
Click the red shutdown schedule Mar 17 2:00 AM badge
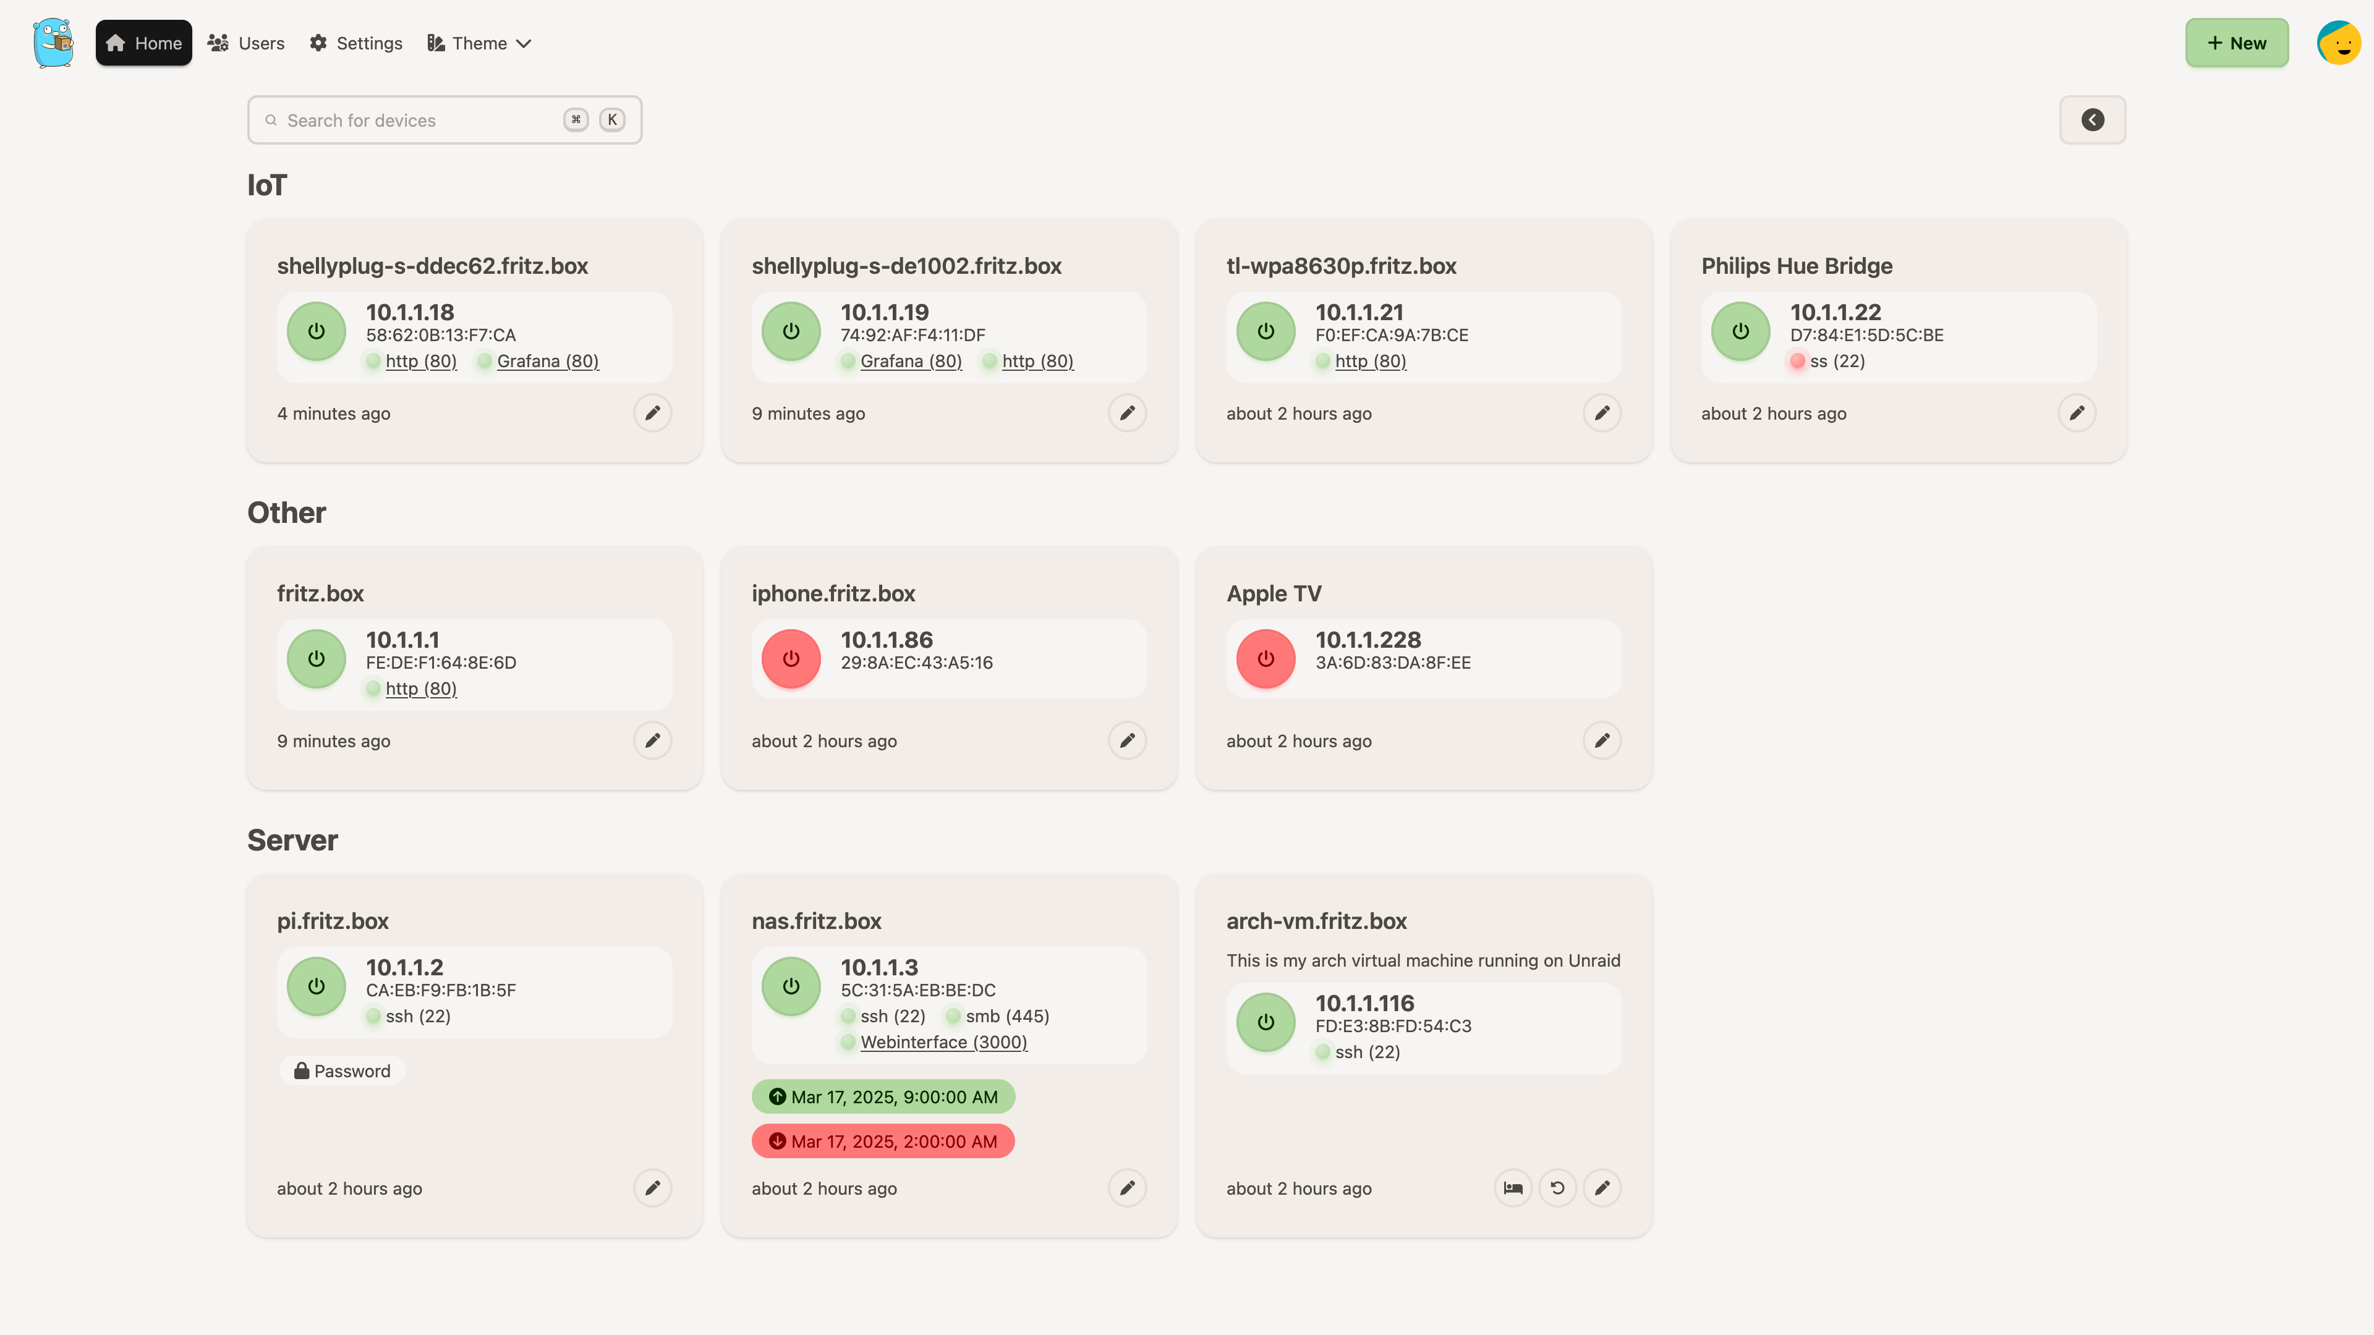[883, 1140]
